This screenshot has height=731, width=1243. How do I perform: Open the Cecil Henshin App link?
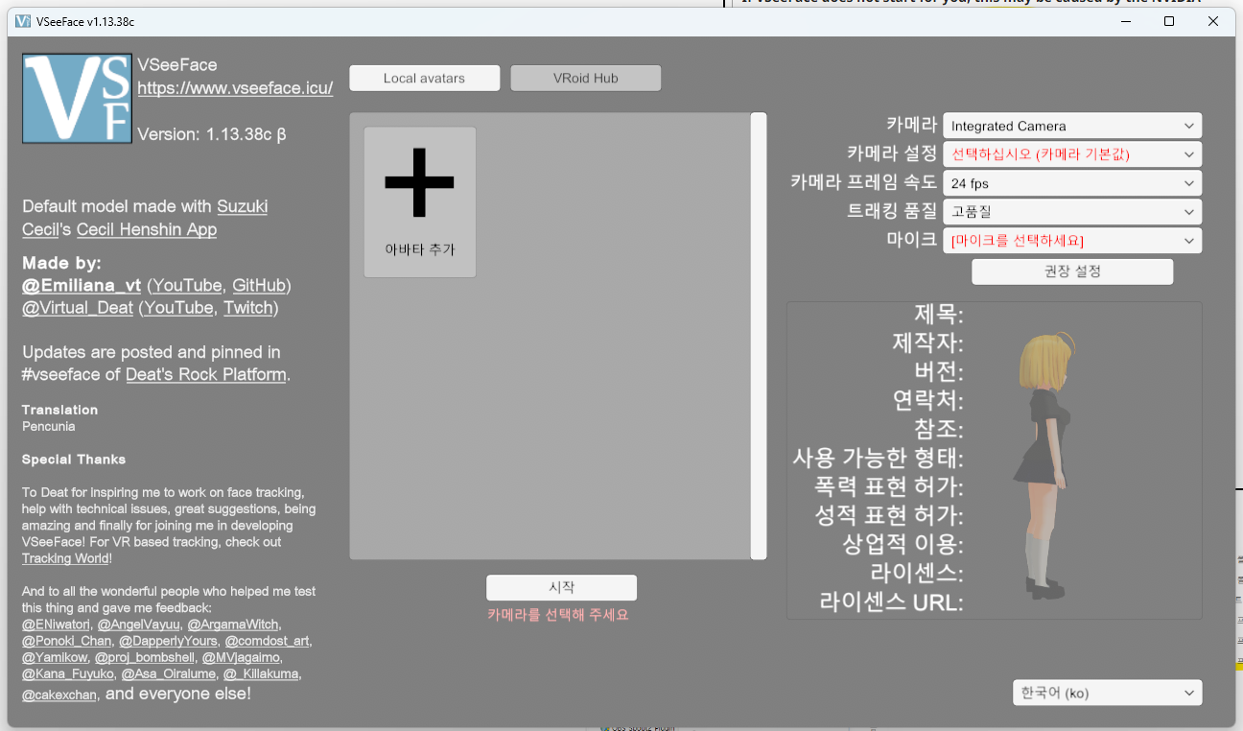(x=147, y=230)
